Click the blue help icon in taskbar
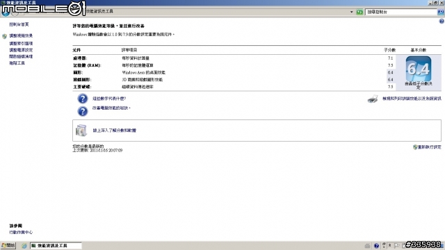This screenshot has width=445, height=250. click(x=376, y=246)
